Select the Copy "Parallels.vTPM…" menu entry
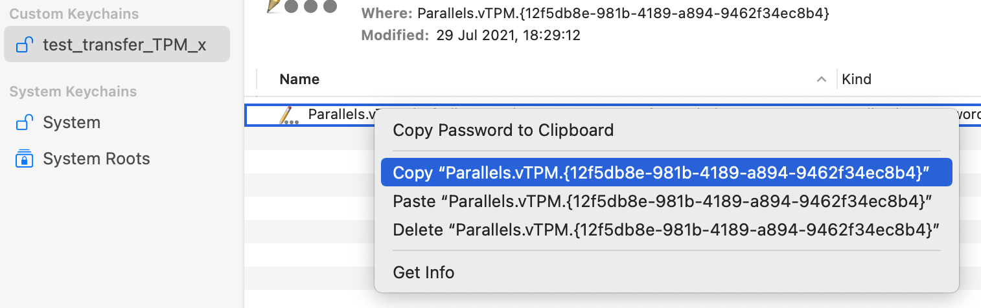981x308 pixels. point(661,173)
